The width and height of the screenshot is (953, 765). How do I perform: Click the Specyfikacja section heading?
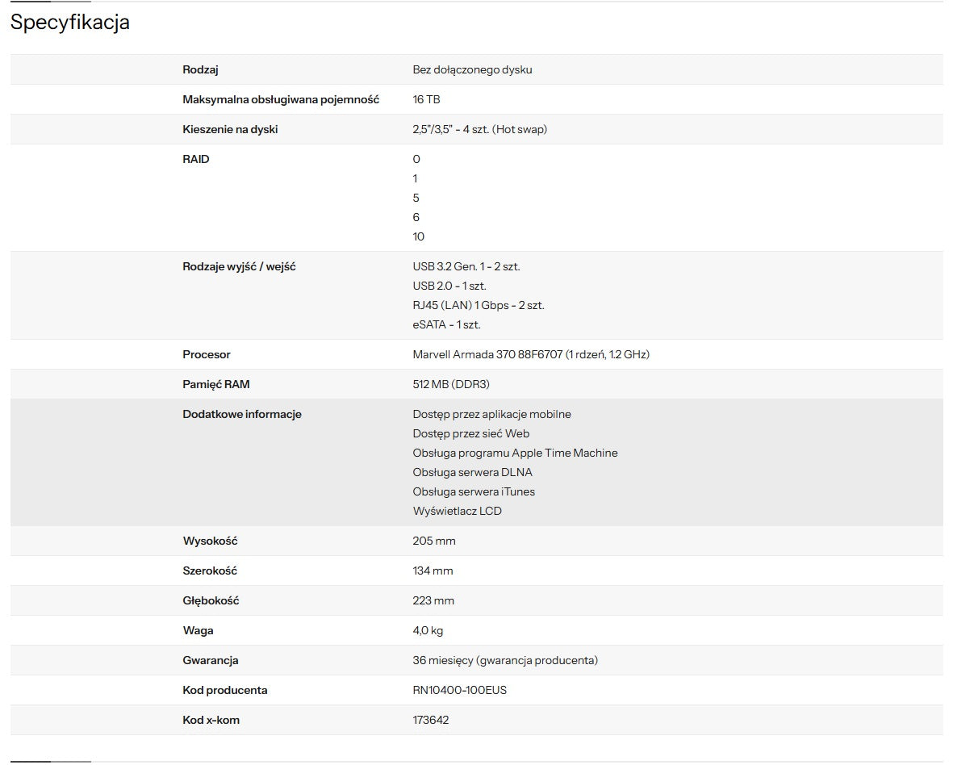(x=70, y=23)
